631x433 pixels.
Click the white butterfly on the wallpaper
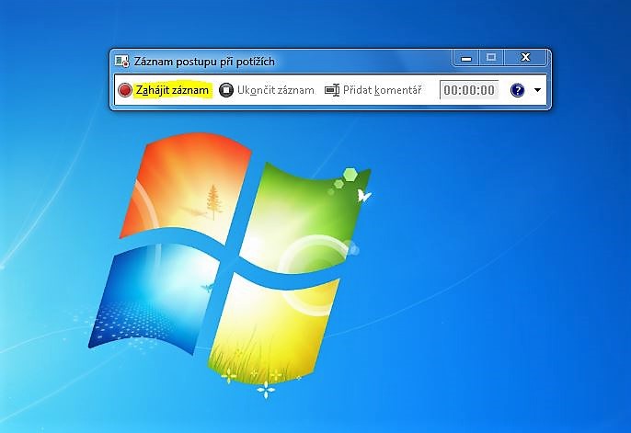[x=364, y=196]
